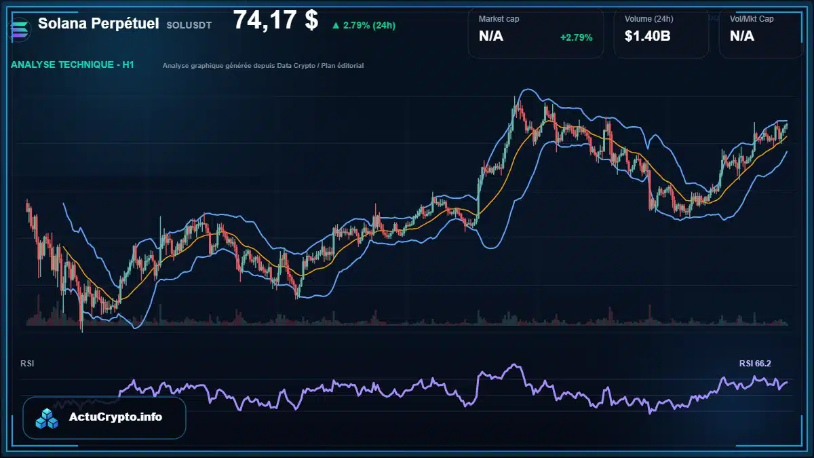Open the Market cap card
Image resolution: width=814 pixels, height=458 pixels.
(x=536, y=32)
